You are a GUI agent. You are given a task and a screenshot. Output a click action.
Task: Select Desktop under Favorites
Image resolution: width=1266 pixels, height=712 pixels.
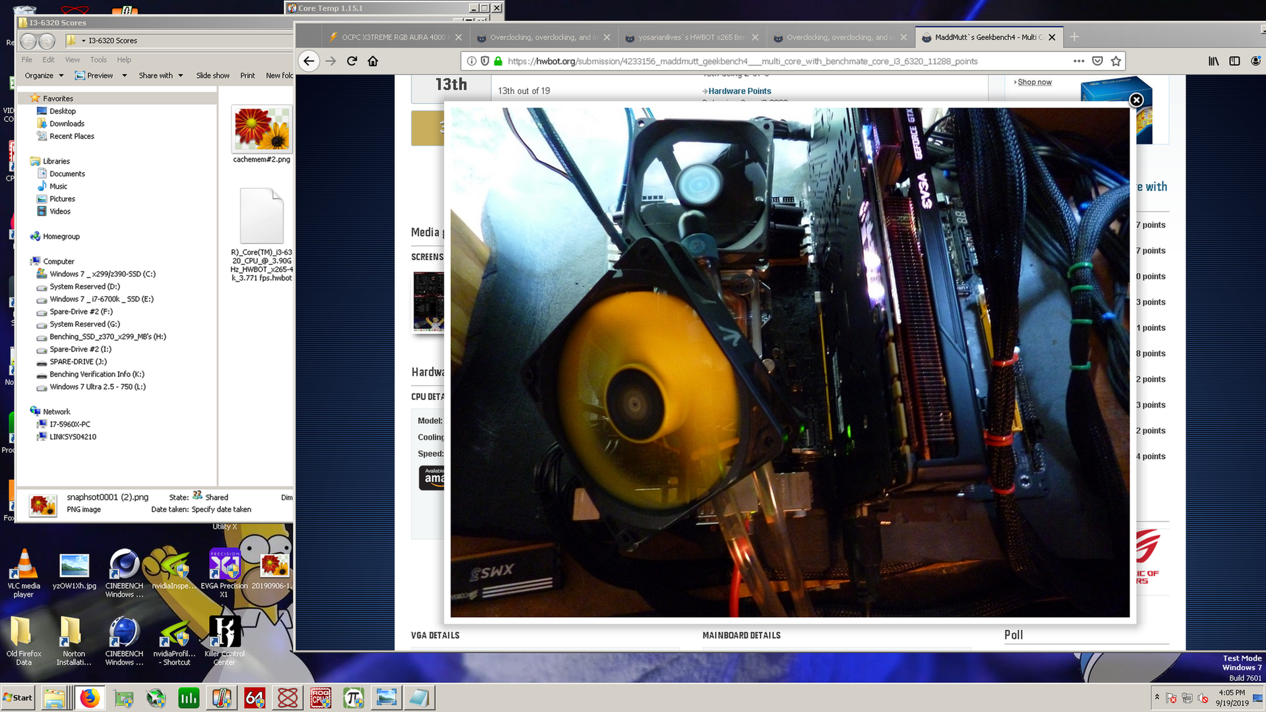click(x=63, y=111)
